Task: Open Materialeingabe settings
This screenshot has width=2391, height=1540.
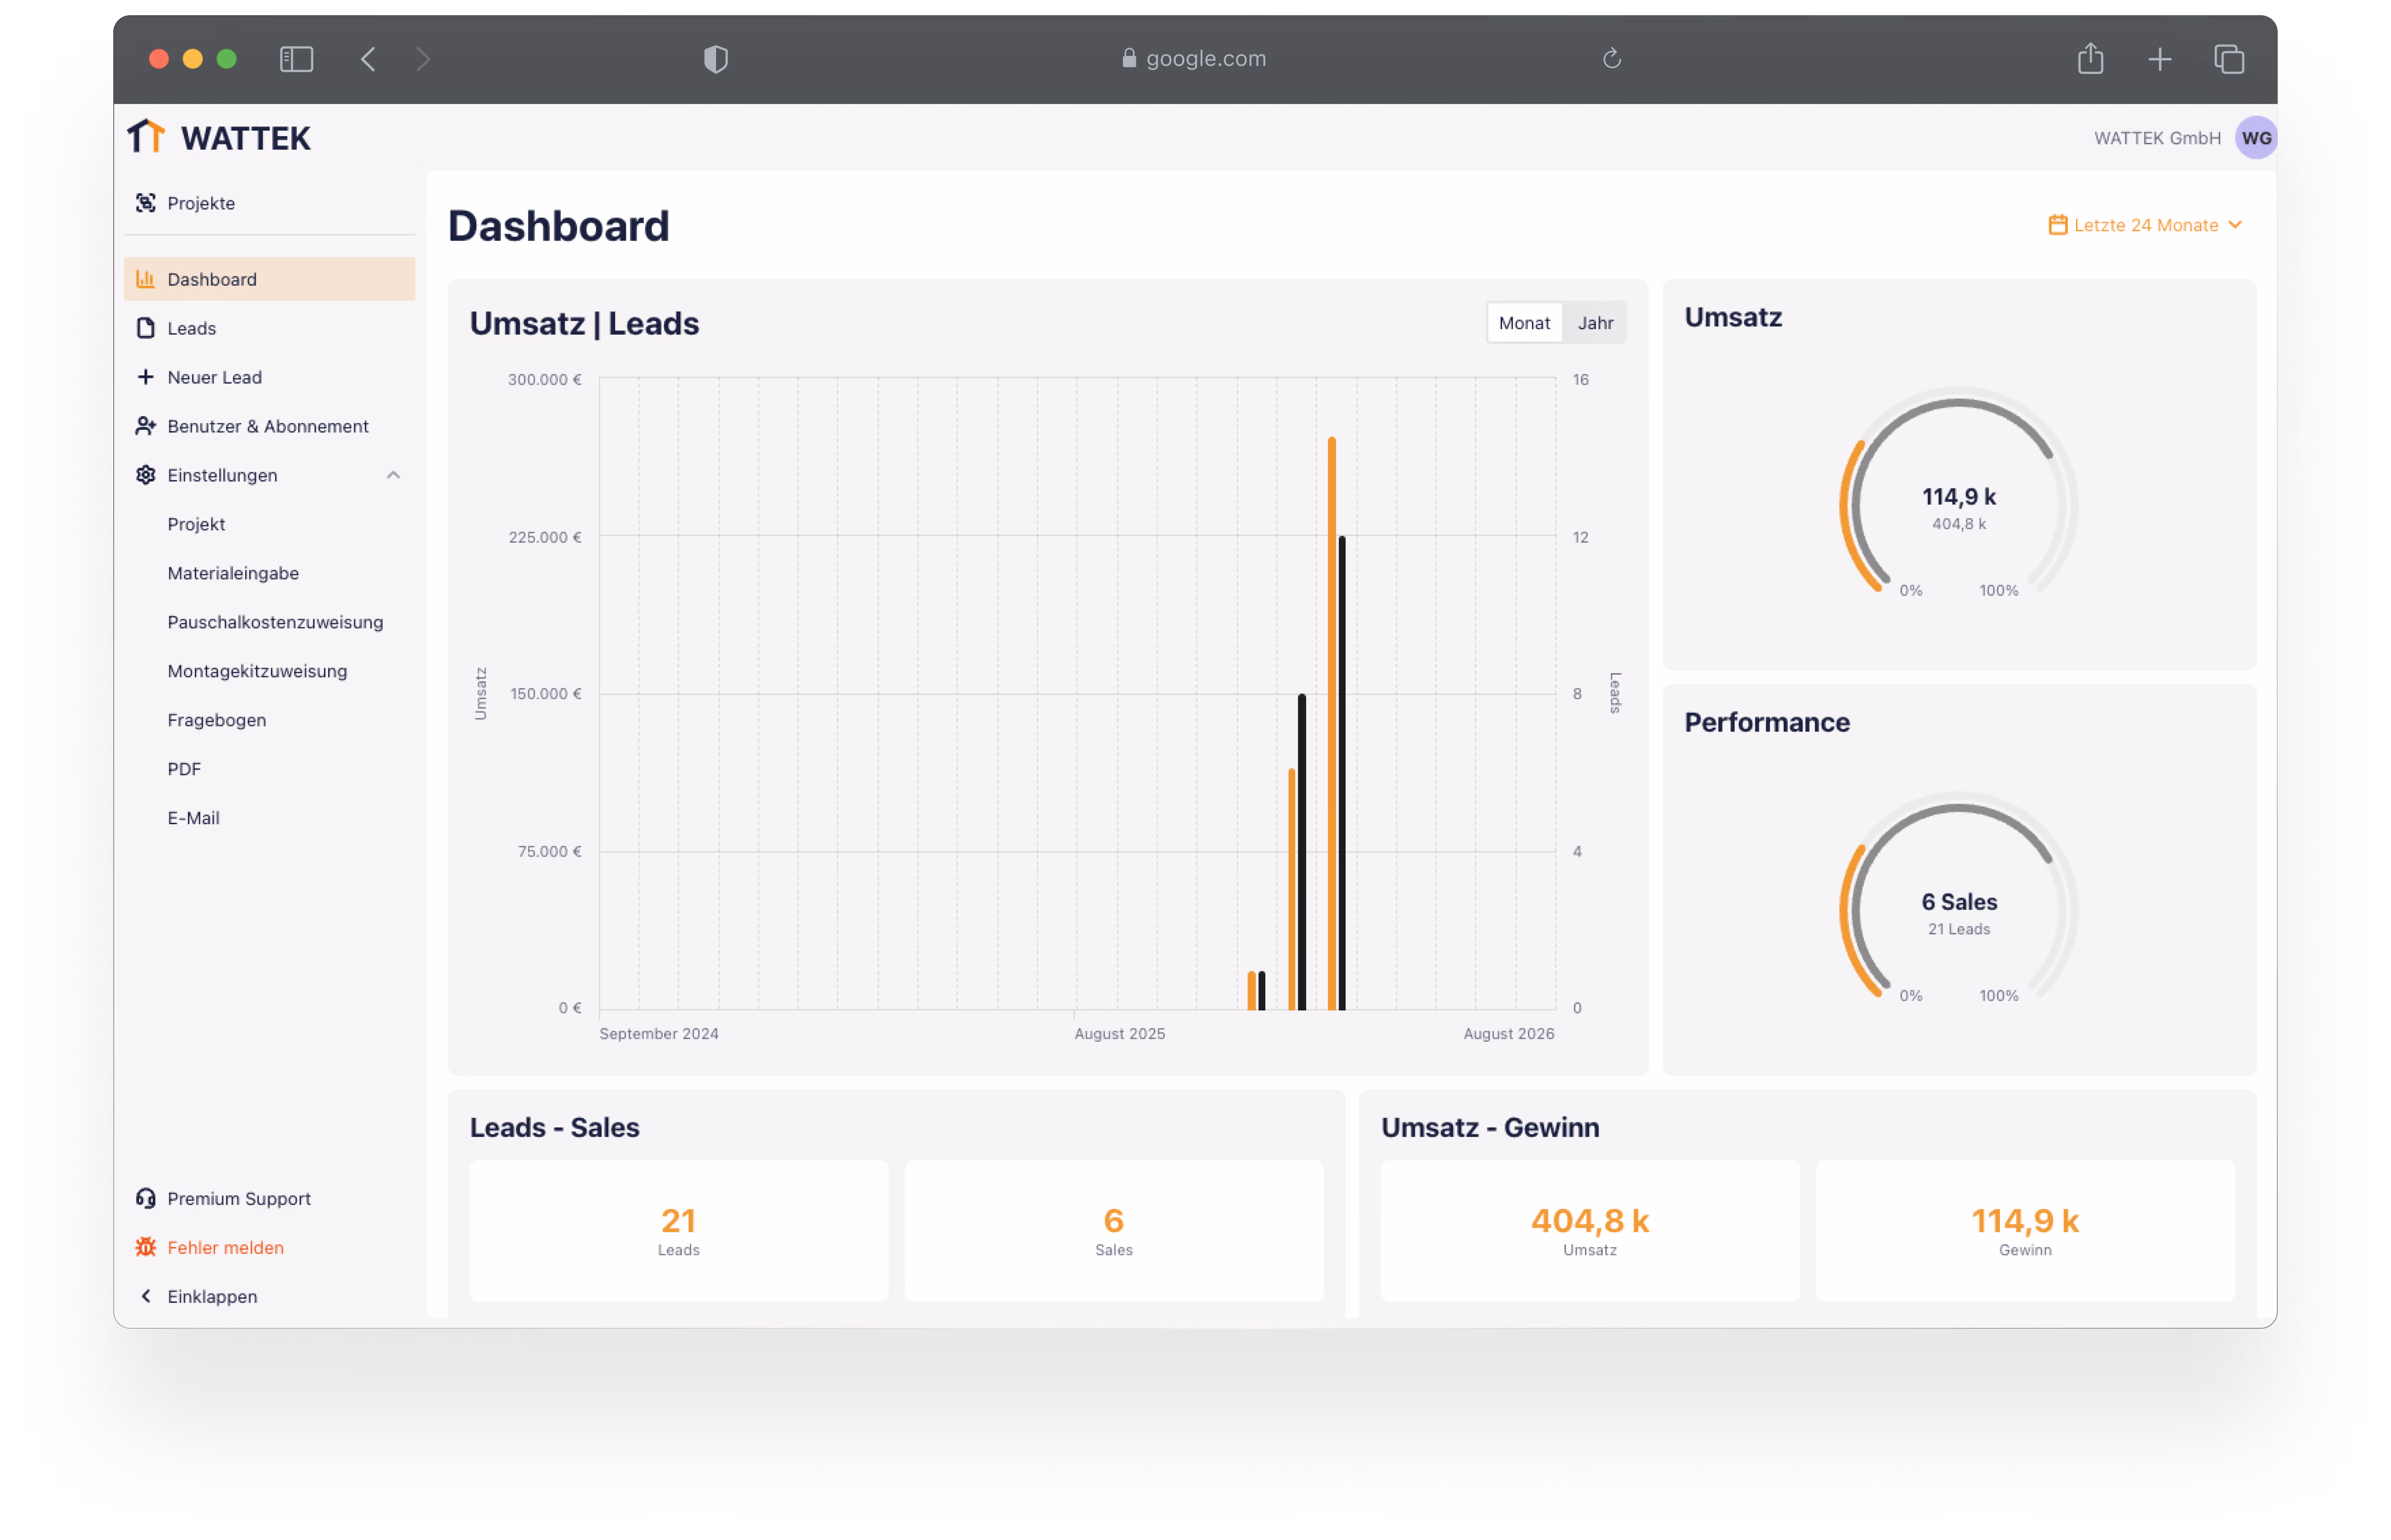Action: (233, 573)
